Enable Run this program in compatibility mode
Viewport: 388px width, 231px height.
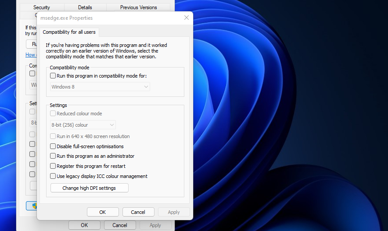point(53,75)
